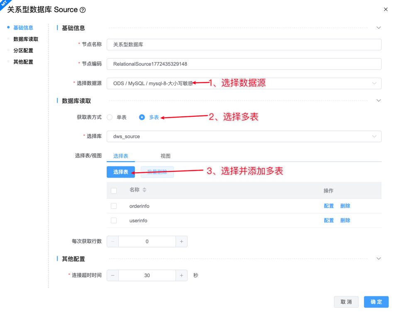Switch to the 选择表 tab
The width and height of the screenshot is (395, 313).
click(121, 156)
